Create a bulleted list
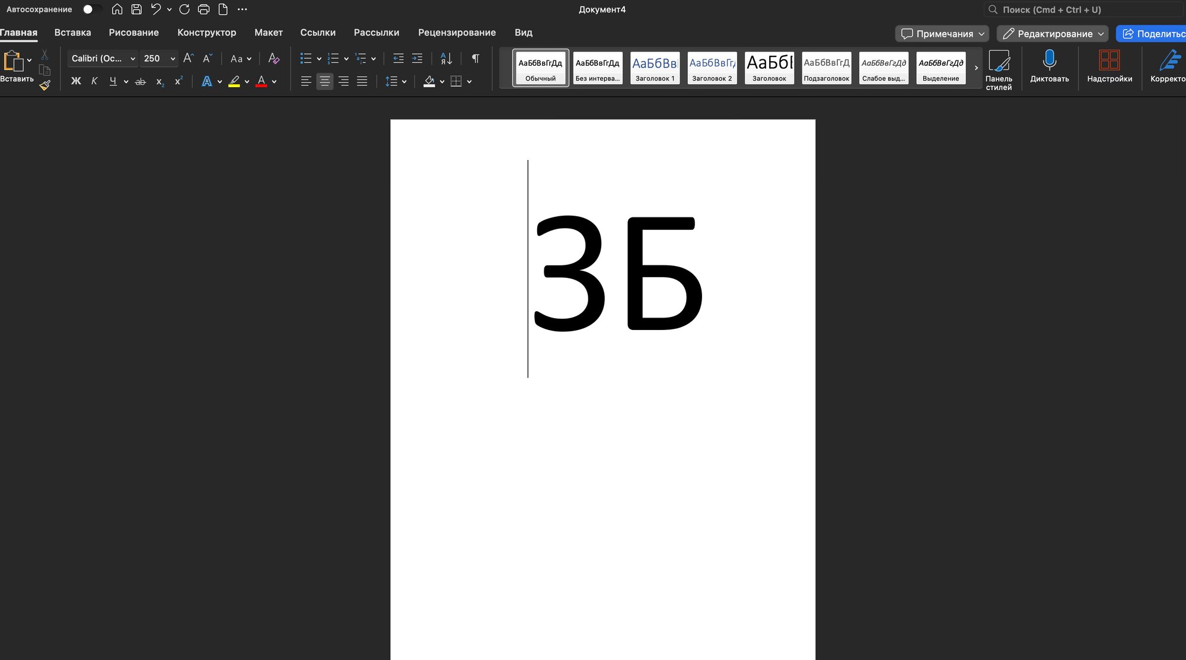 (306, 58)
